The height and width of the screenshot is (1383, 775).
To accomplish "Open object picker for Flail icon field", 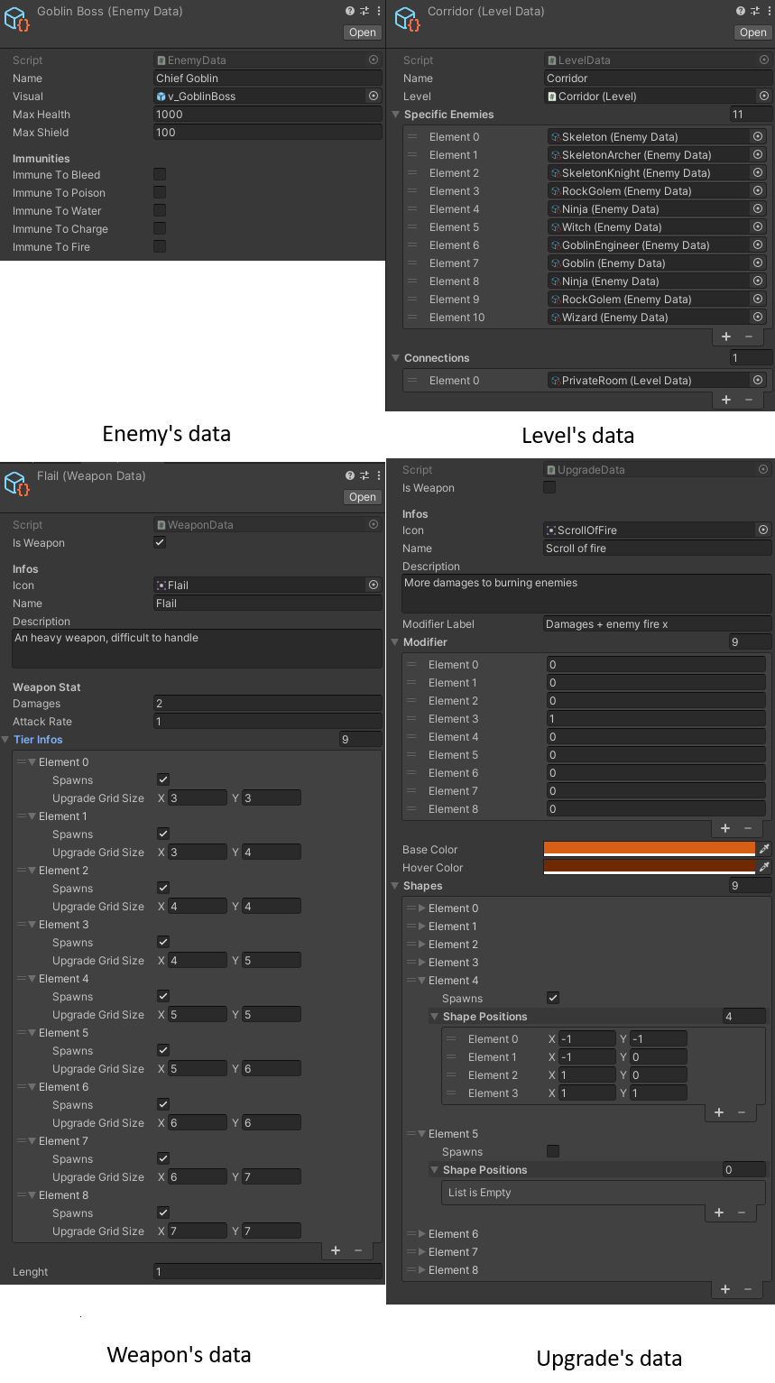I will tap(374, 585).
